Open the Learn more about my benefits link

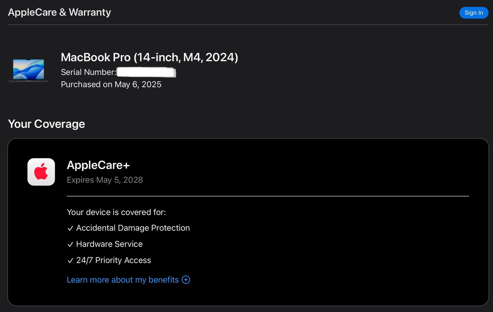(122, 280)
